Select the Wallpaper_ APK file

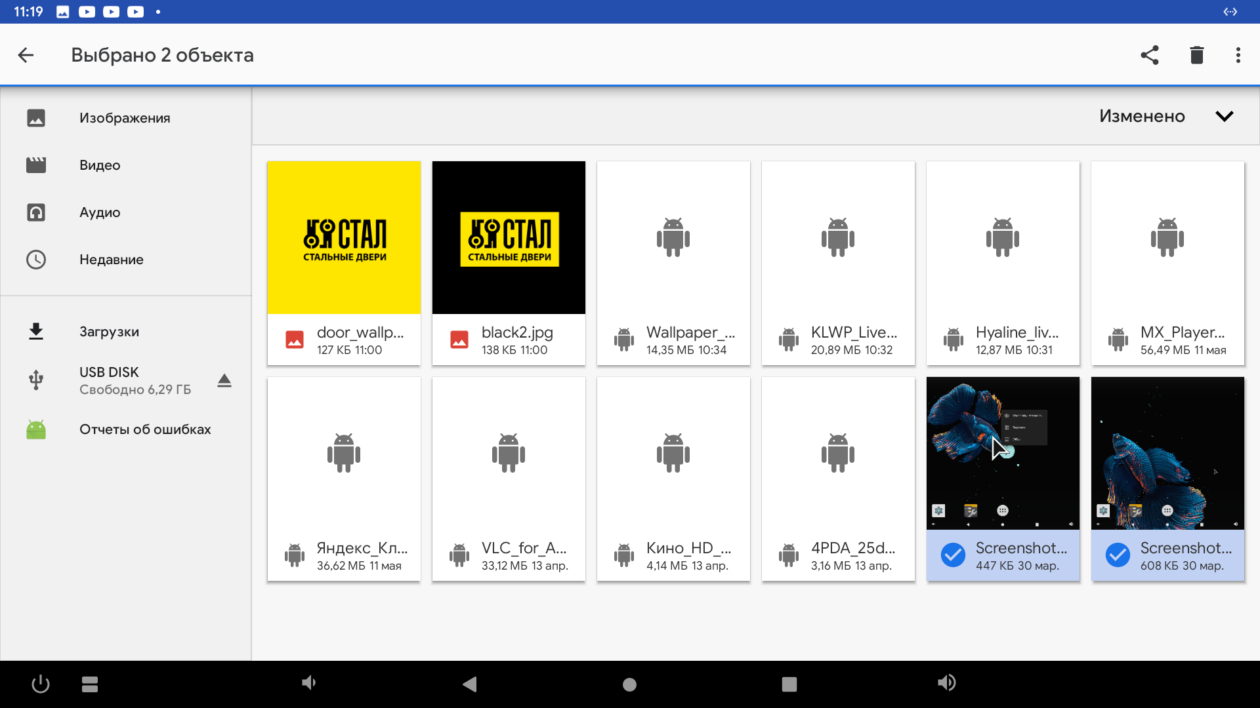pyautogui.click(x=673, y=263)
